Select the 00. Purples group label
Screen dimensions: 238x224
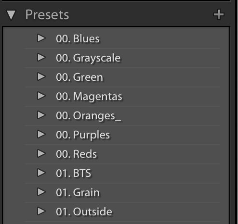(x=83, y=135)
